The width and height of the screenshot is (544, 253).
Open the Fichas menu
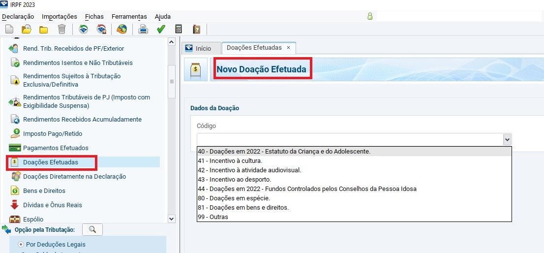click(94, 16)
